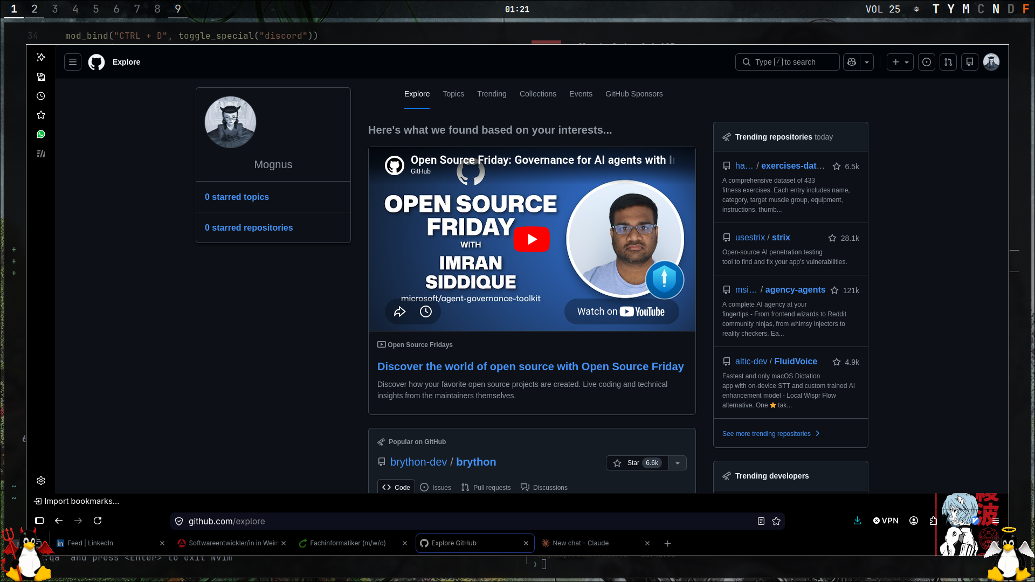The width and height of the screenshot is (1035, 582).
Task: Switch to the Feed | LinkedIn browser tab
Action: (111, 543)
